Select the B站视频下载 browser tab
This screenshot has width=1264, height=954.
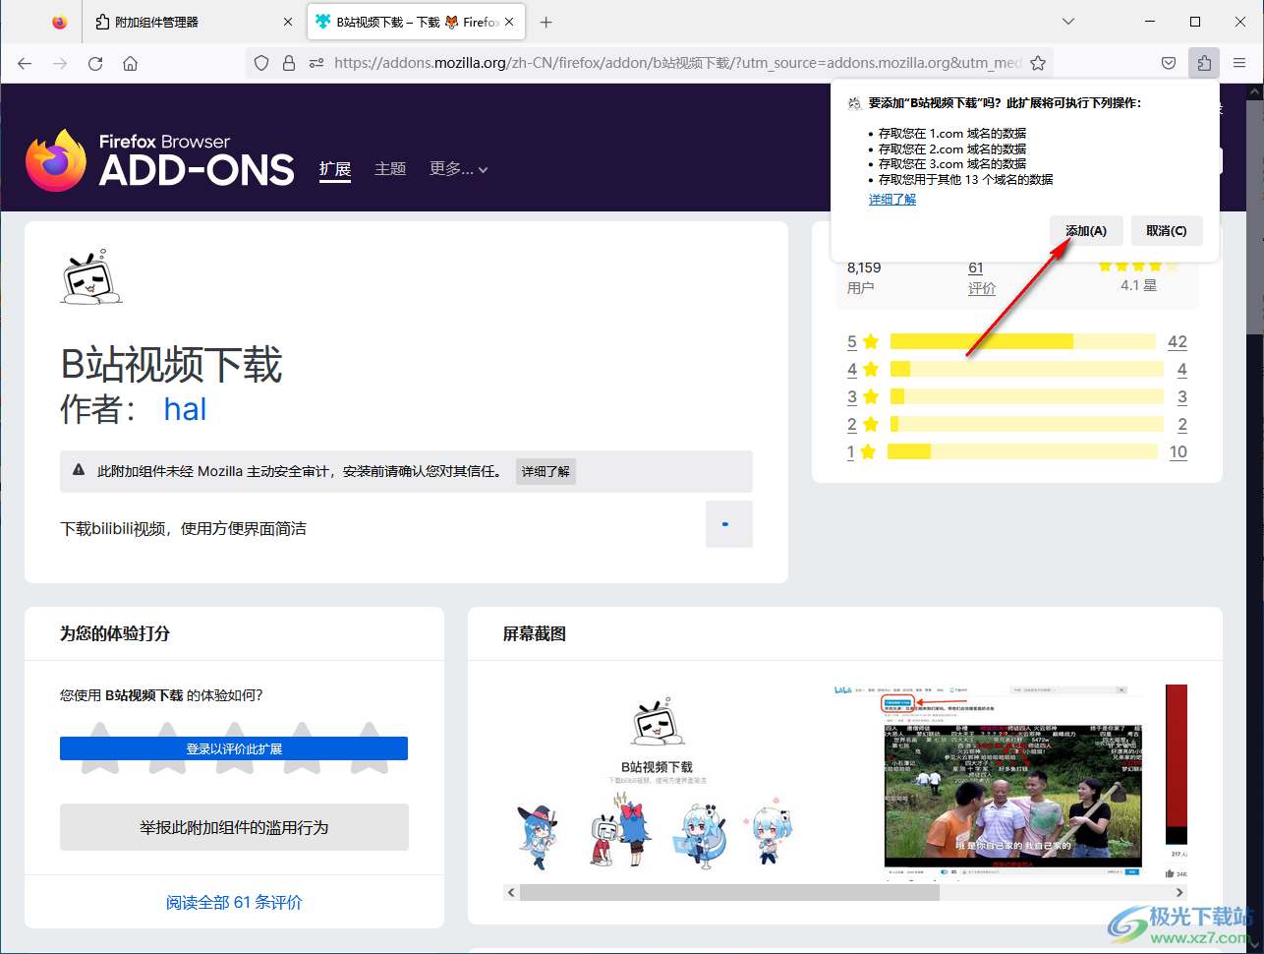(x=417, y=22)
